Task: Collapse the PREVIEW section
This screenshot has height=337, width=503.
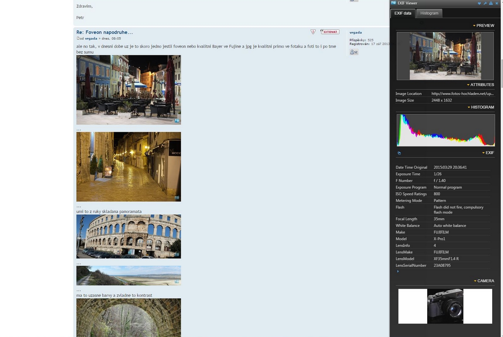Action: pos(483,26)
